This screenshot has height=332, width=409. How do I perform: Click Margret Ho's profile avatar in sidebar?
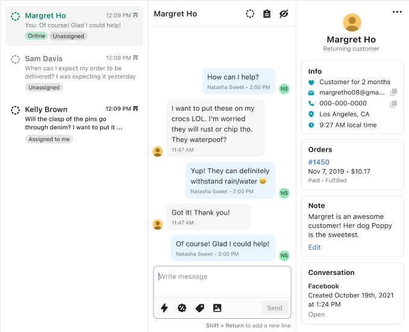pyautogui.click(x=352, y=23)
